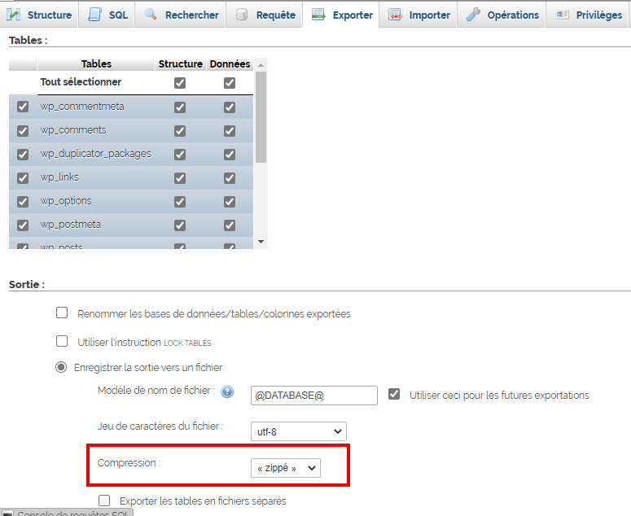Click the wp_links table name
The width and height of the screenshot is (631, 516).
point(59,177)
